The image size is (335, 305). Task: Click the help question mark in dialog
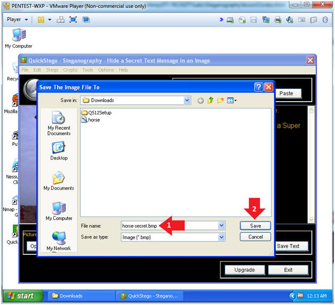pyautogui.click(x=259, y=87)
